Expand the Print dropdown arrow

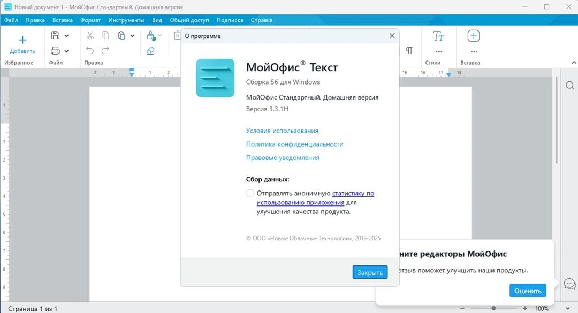pyautogui.click(x=66, y=51)
